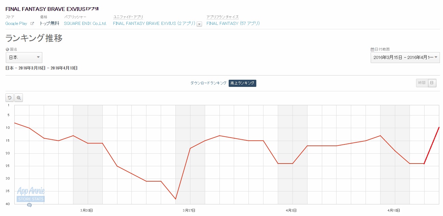Open the 日本 country dropdown
The width and height of the screenshot is (443, 216).
[x=24, y=57]
